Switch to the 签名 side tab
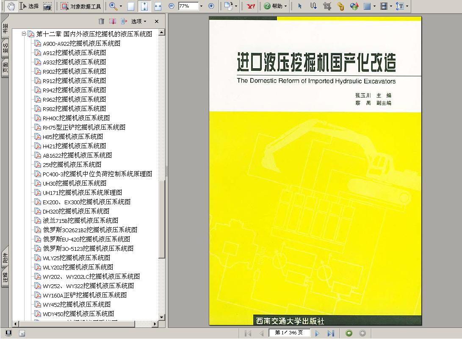This screenshot has height=339, width=462. coord(5,48)
